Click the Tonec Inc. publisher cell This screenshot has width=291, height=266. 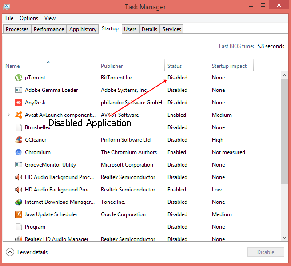(113, 202)
